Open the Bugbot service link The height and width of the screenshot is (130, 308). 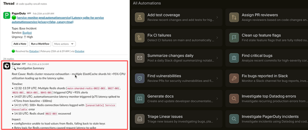tap(27, 33)
